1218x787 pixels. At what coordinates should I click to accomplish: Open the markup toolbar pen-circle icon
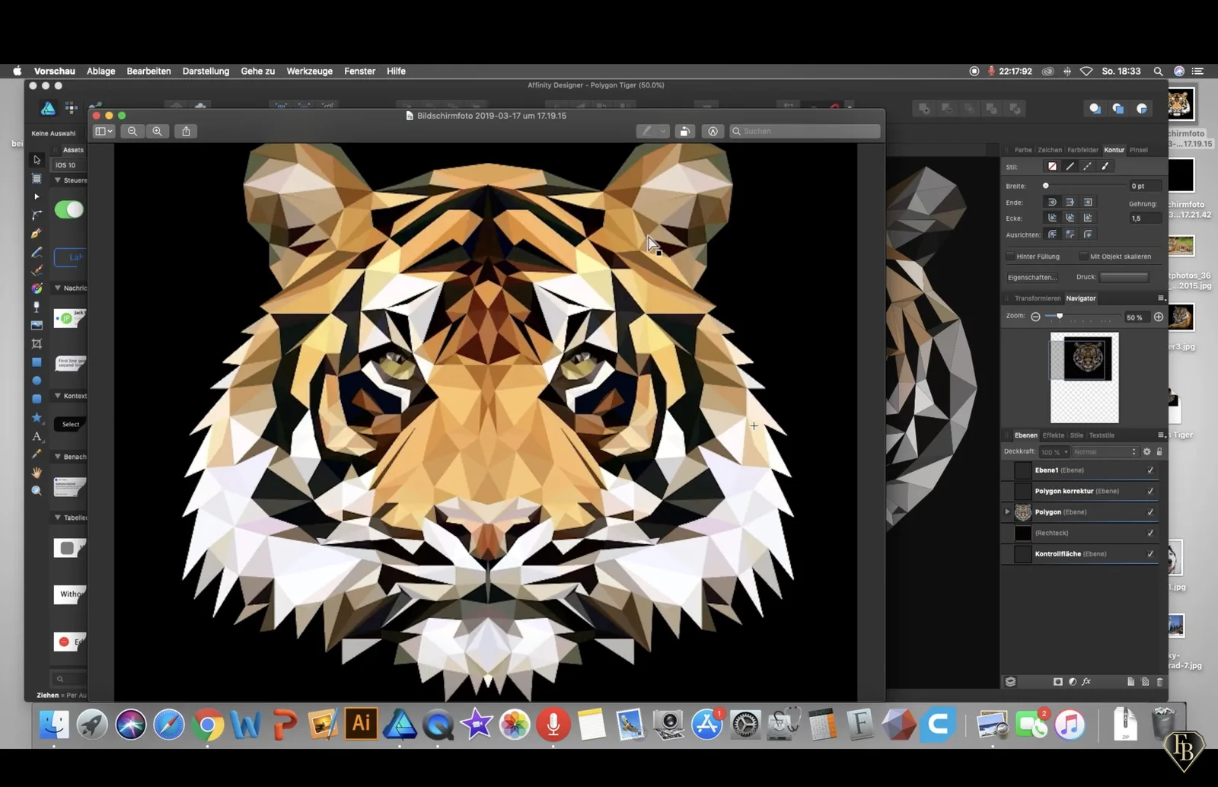point(713,131)
